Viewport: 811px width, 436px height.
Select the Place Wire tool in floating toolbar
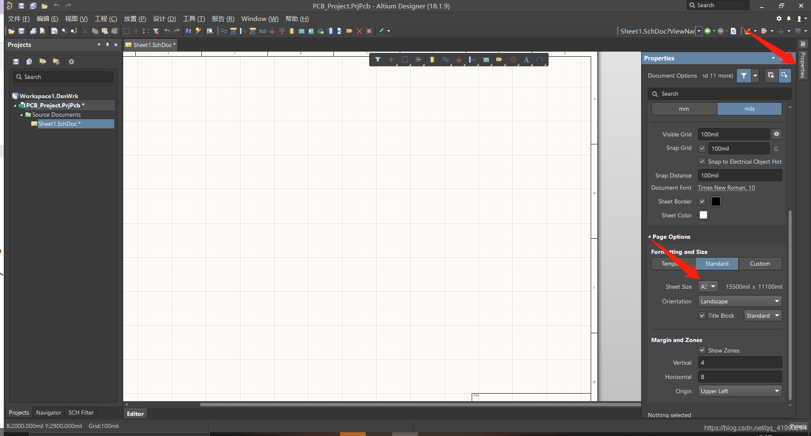tap(445, 60)
